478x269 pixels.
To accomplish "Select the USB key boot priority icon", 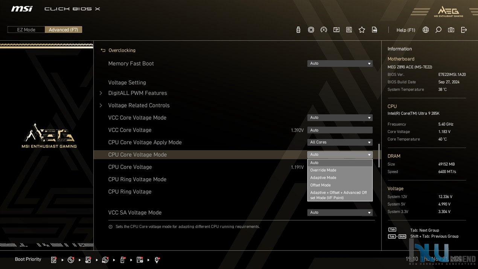I will coord(122,260).
